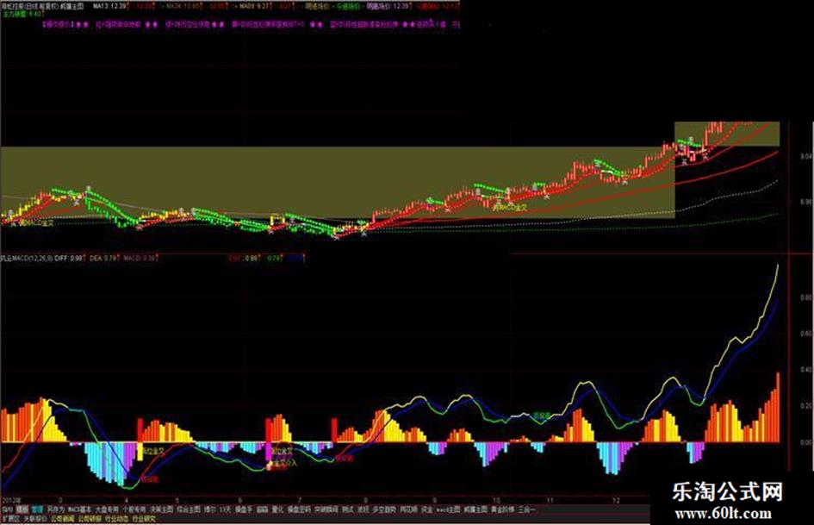Open the 多空趋势 tab
Image resolution: width=814 pixels, height=525 pixels.
[384, 510]
